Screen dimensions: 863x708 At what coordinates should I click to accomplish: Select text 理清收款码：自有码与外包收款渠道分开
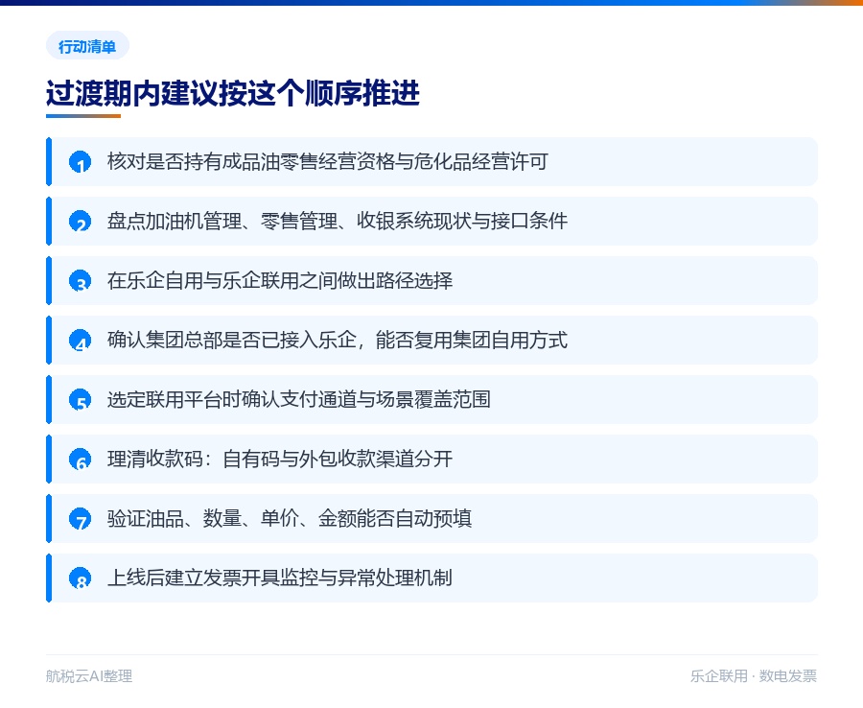(x=280, y=460)
